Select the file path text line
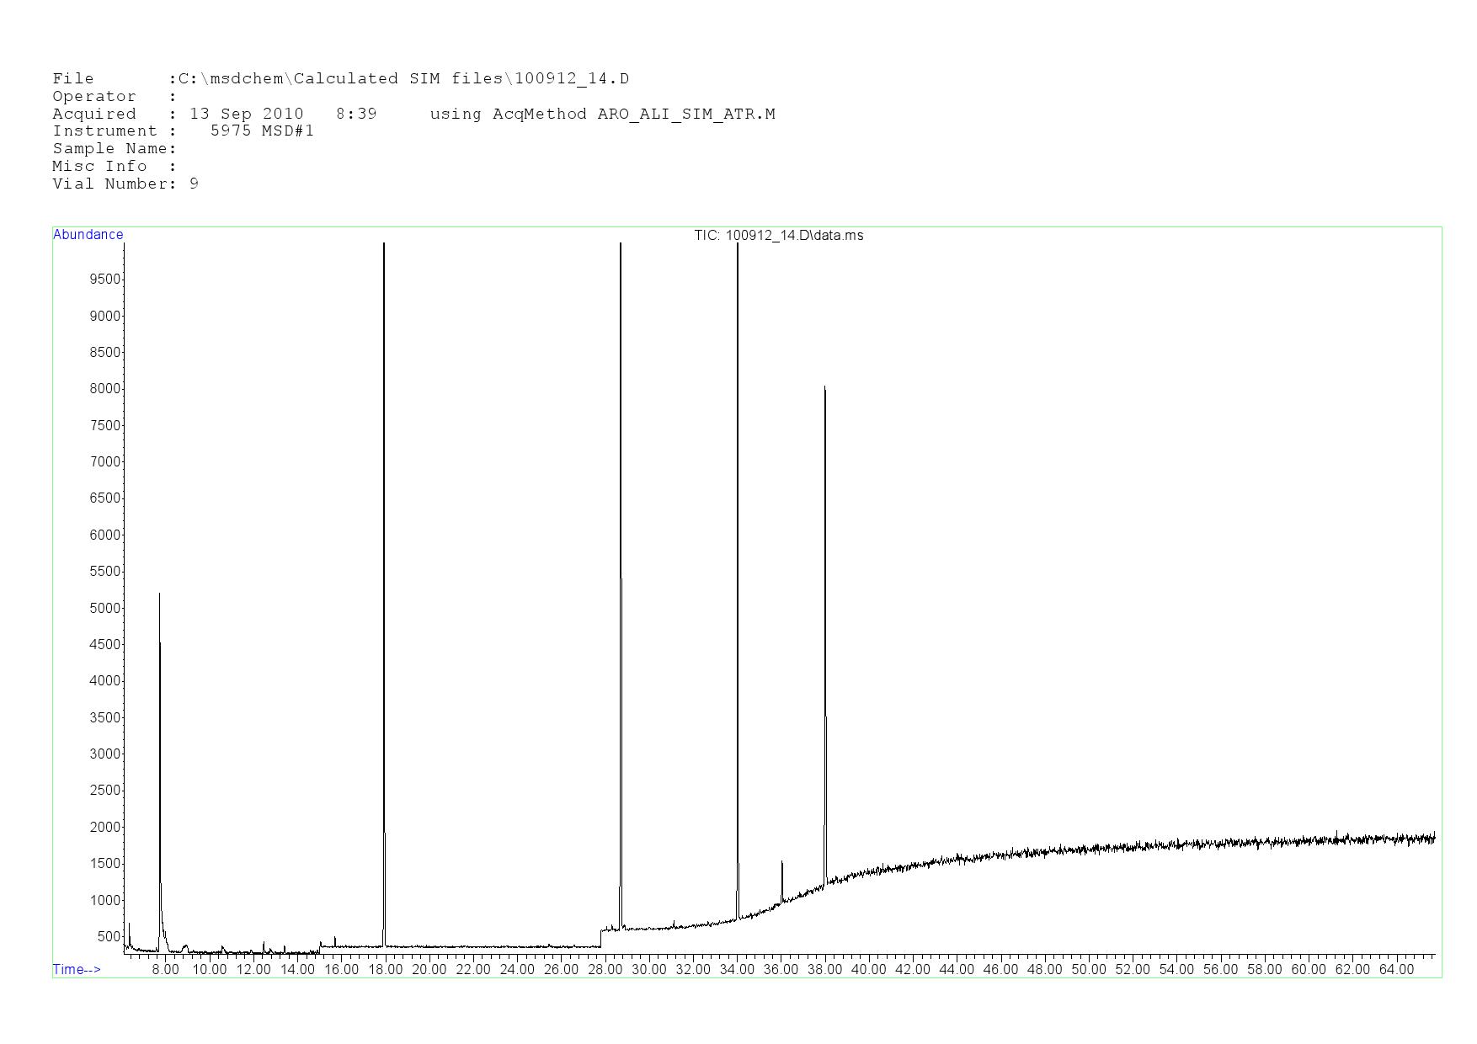Screen dimensions: 1477x1044 coord(340,79)
